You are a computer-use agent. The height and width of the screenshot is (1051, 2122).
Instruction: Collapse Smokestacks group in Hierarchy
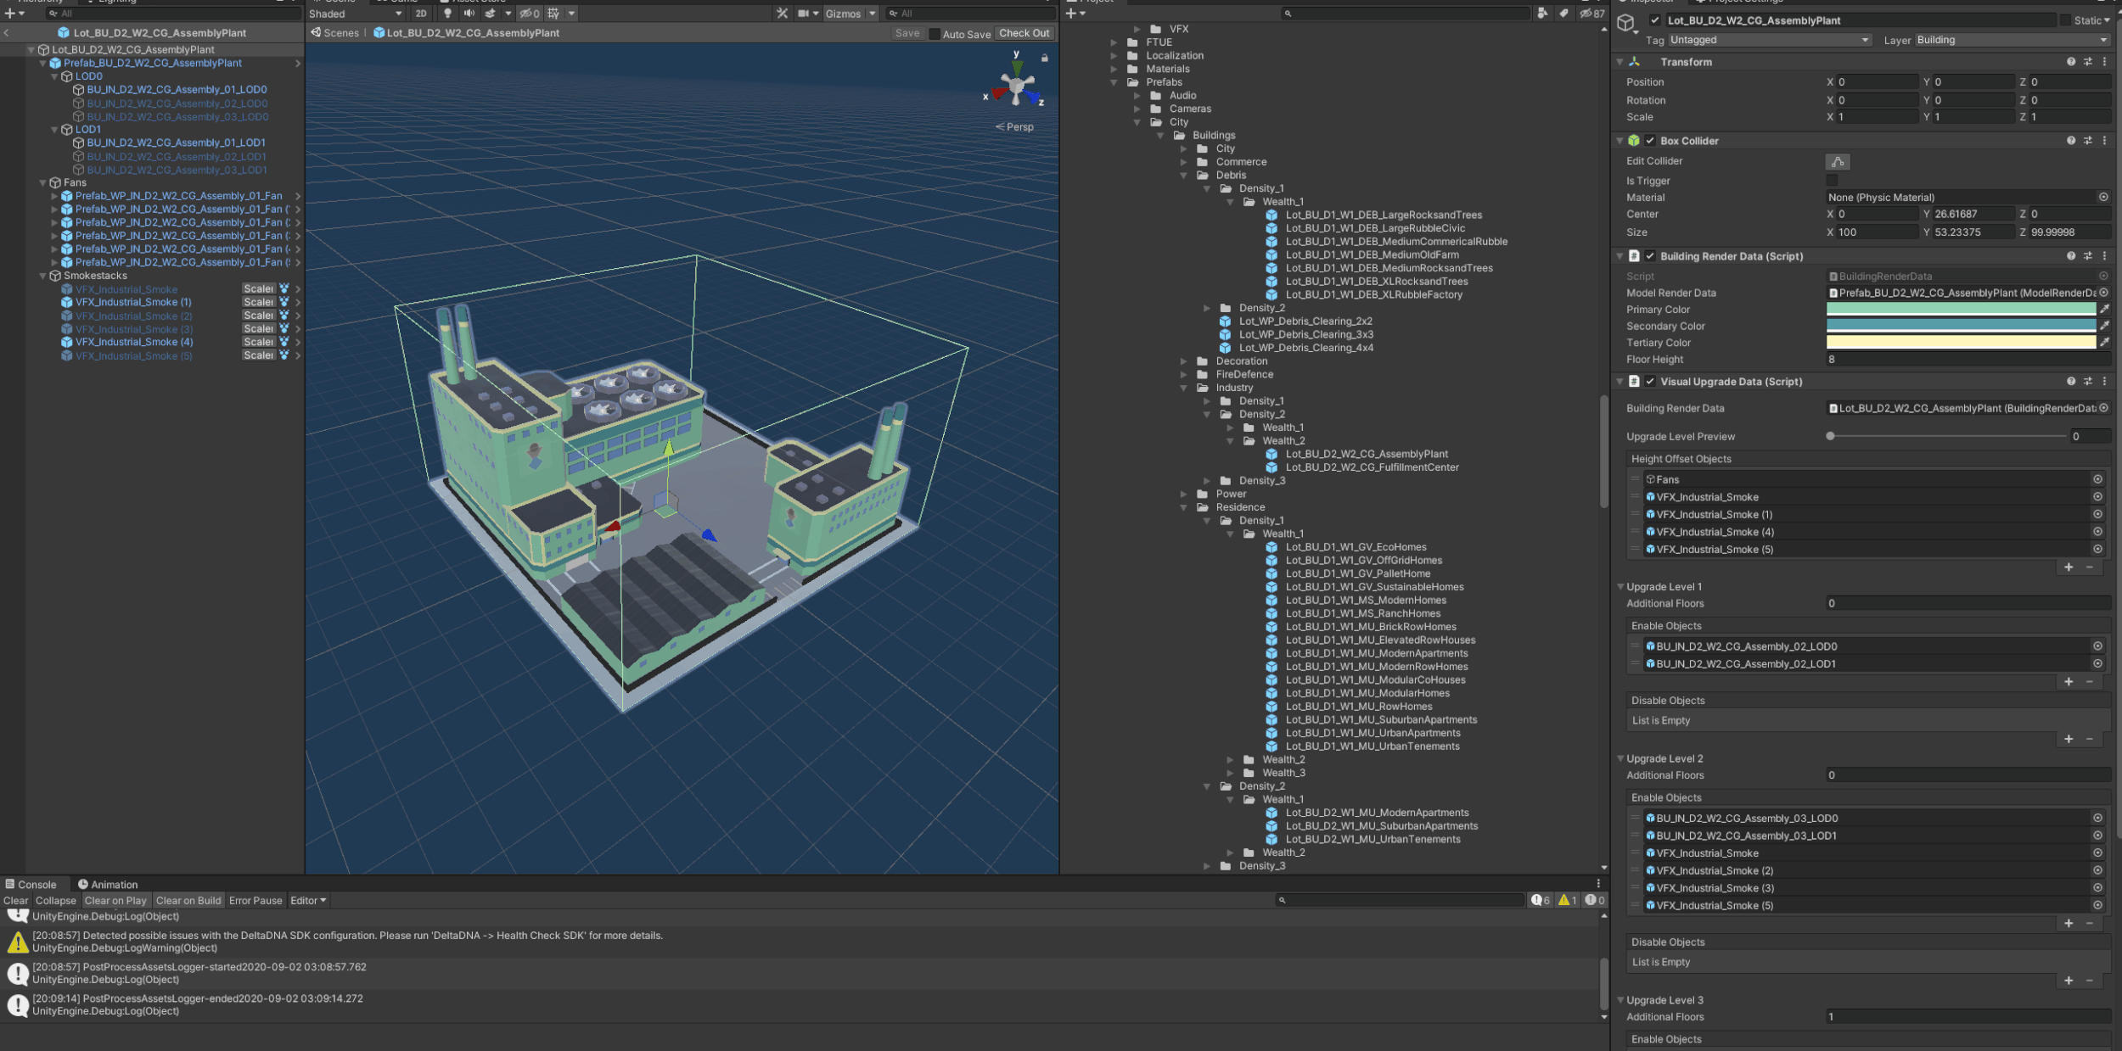point(43,276)
